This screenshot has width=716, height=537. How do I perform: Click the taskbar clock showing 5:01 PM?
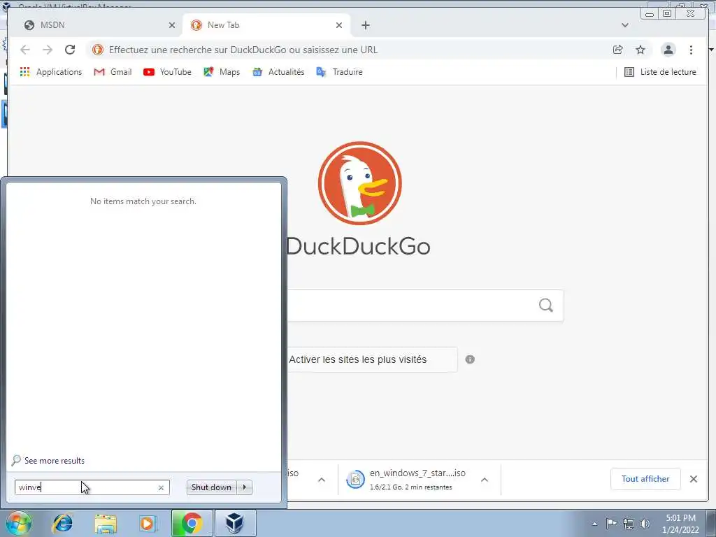[680, 524]
